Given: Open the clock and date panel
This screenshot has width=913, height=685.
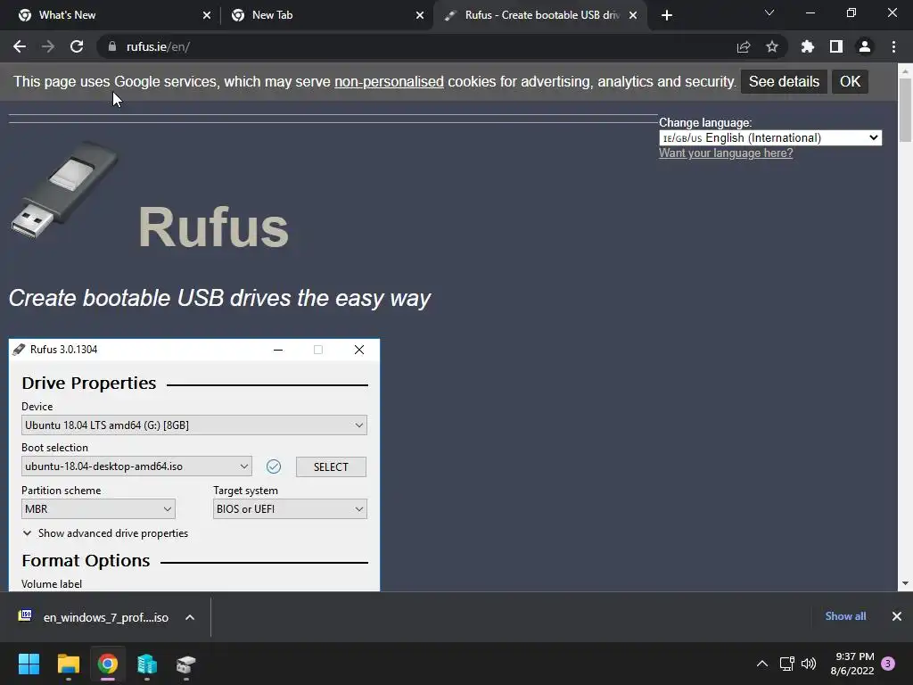Looking at the screenshot, I should pos(852,664).
